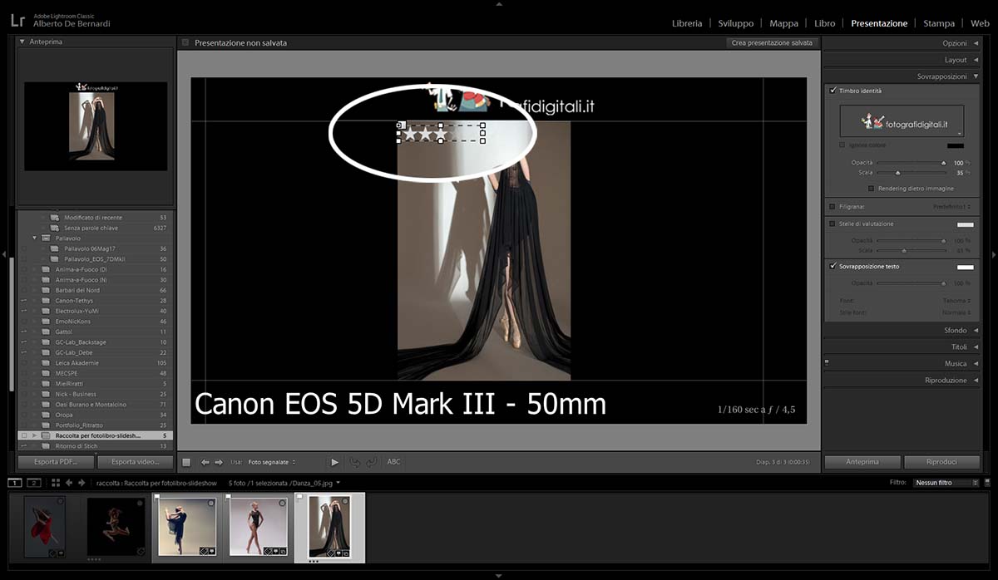
Task: Click Crea presentazione salvata button
Action: click(772, 42)
